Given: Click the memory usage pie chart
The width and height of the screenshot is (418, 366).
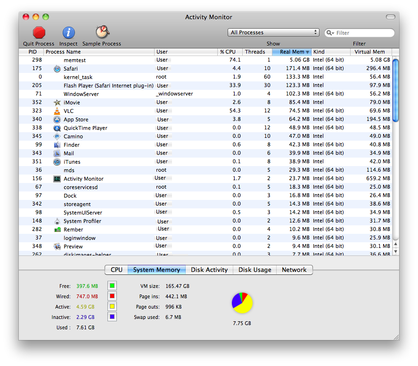Looking at the screenshot, I should (242, 303).
